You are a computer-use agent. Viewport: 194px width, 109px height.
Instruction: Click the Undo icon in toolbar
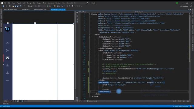click(21, 6)
